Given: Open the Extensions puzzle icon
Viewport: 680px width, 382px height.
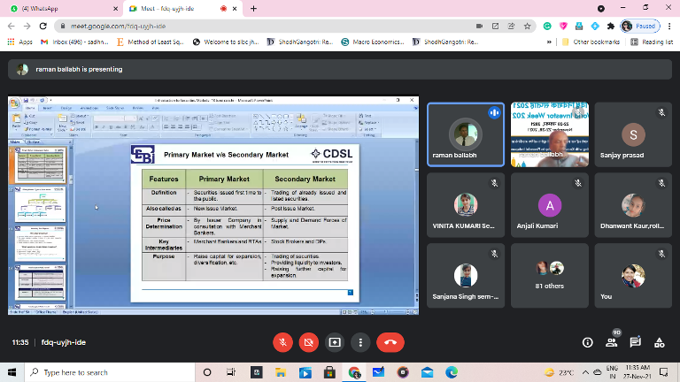Looking at the screenshot, I should point(611,26).
